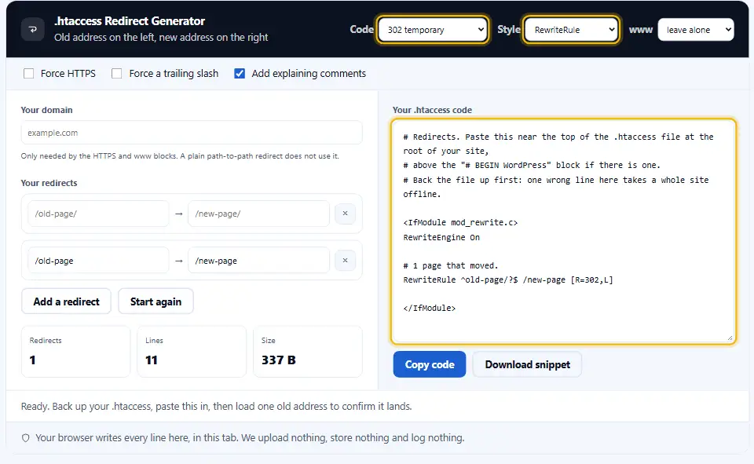Screen dimensions: 754x464
Task: Click the new address field containing /new-page
Action: click(x=258, y=261)
